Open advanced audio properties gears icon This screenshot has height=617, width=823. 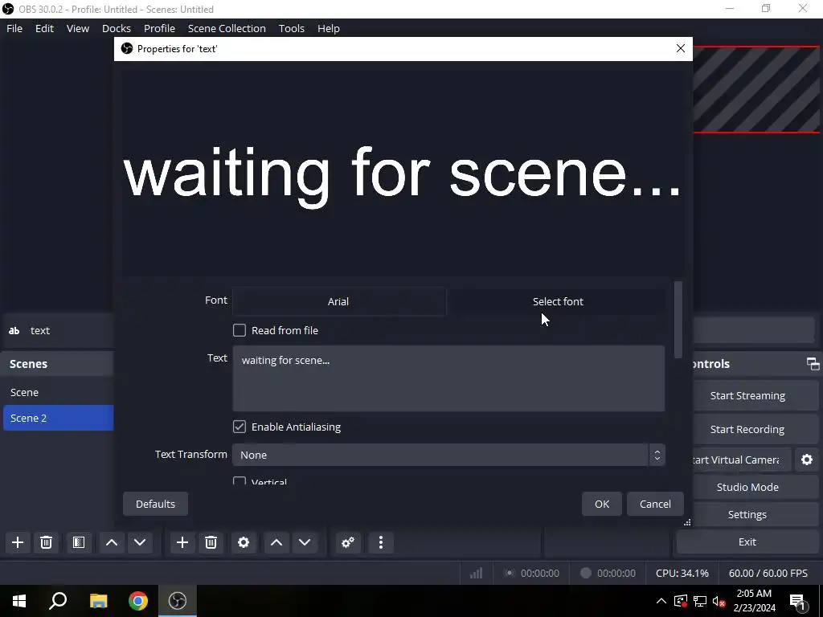pyautogui.click(x=348, y=542)
